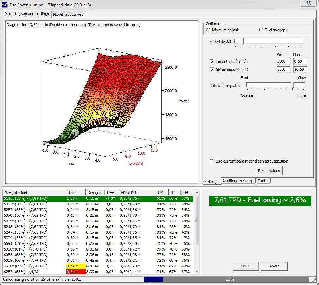The height and width of the screenshot is (285, 319).
Task: Switch to Main diagram and settings tab
Action: pos(27,14)
